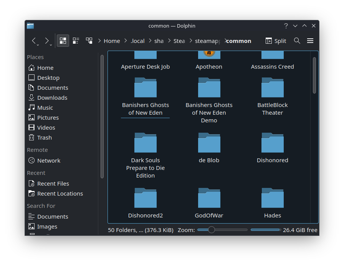Click the Apotheon folder label
344x265 pixels.
209,67
